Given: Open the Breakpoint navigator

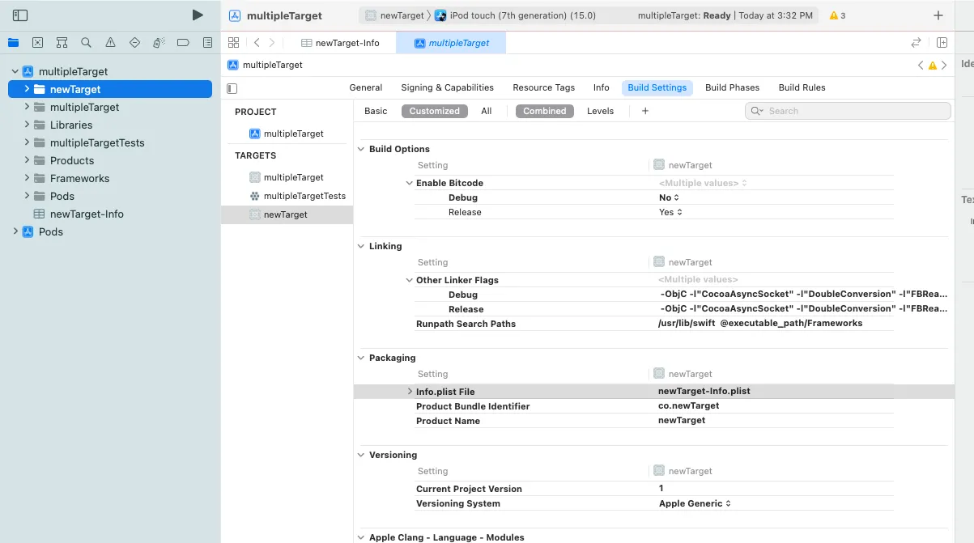Looking at the screenshot, I should (x=183, y=43).
